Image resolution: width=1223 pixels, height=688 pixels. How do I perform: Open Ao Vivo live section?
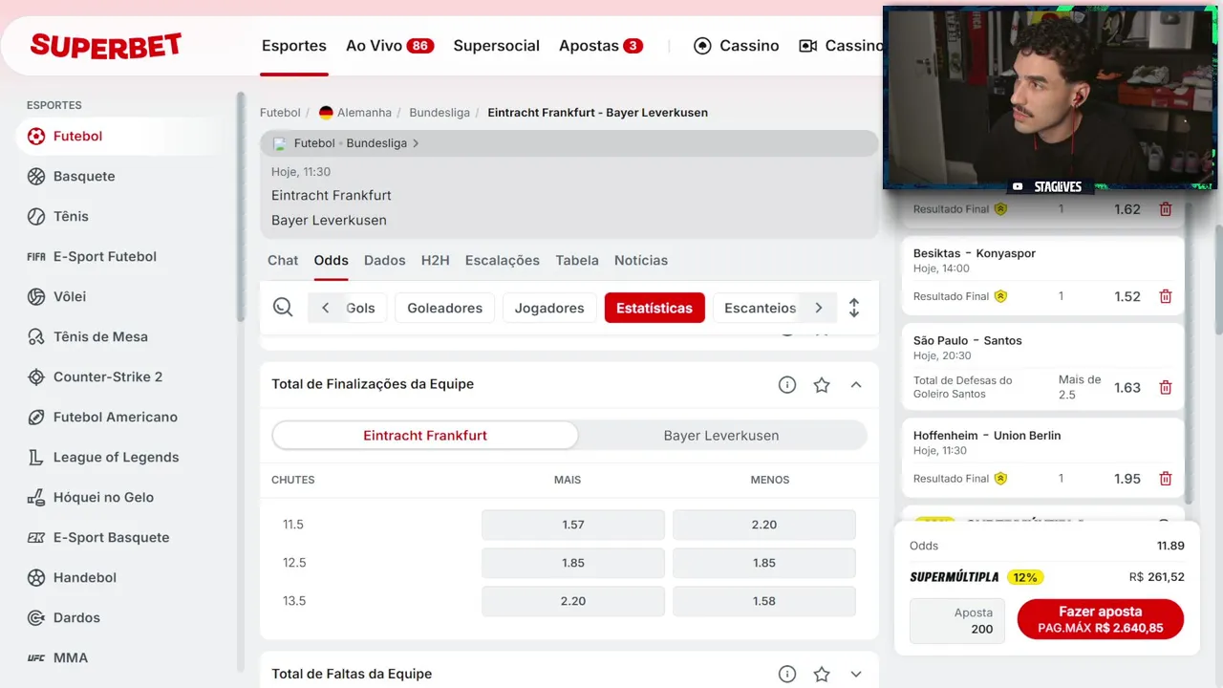coord(390,46)
